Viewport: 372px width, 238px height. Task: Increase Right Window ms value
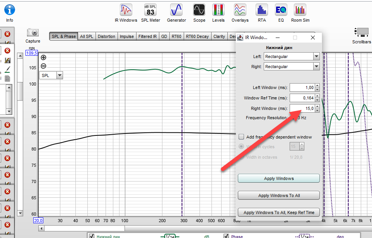click(317, 106)
